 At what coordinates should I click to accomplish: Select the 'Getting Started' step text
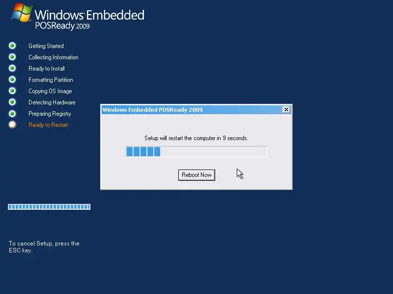click(x=46, y=46)
